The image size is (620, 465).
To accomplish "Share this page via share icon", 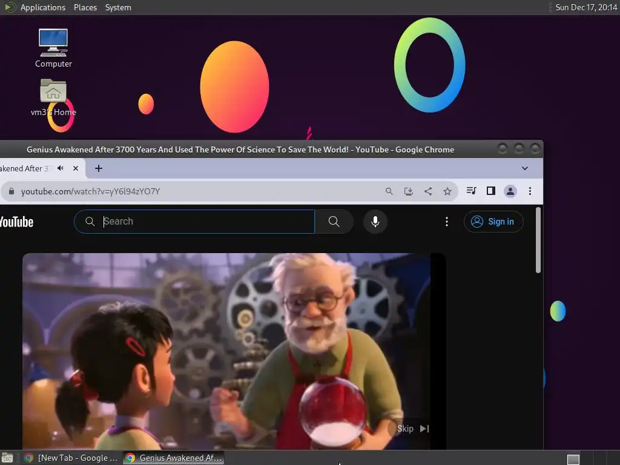I will coord(428,191).
